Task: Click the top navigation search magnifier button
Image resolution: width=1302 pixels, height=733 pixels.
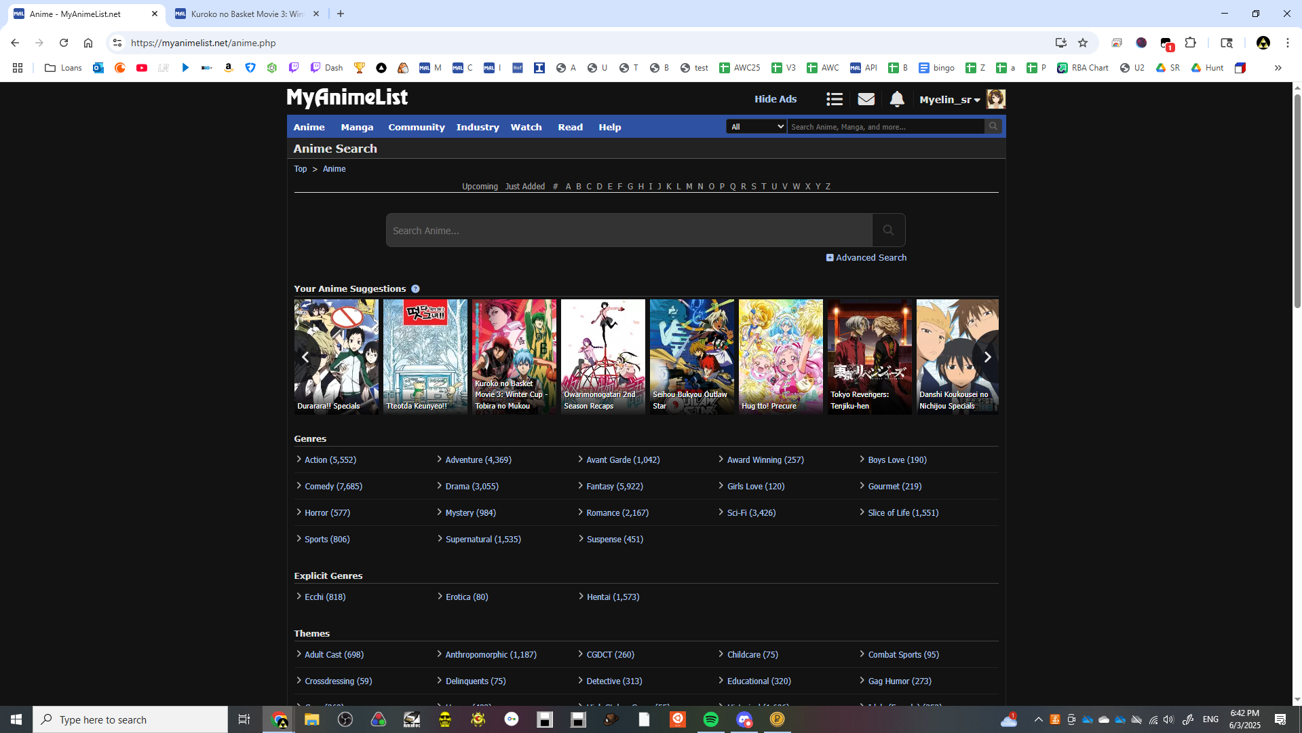Action: pyautogui.click(x=993, y=126)
